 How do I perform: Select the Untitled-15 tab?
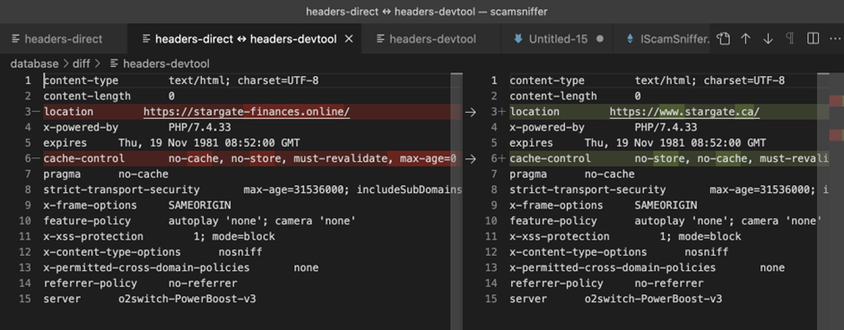(x=558, y=38)
